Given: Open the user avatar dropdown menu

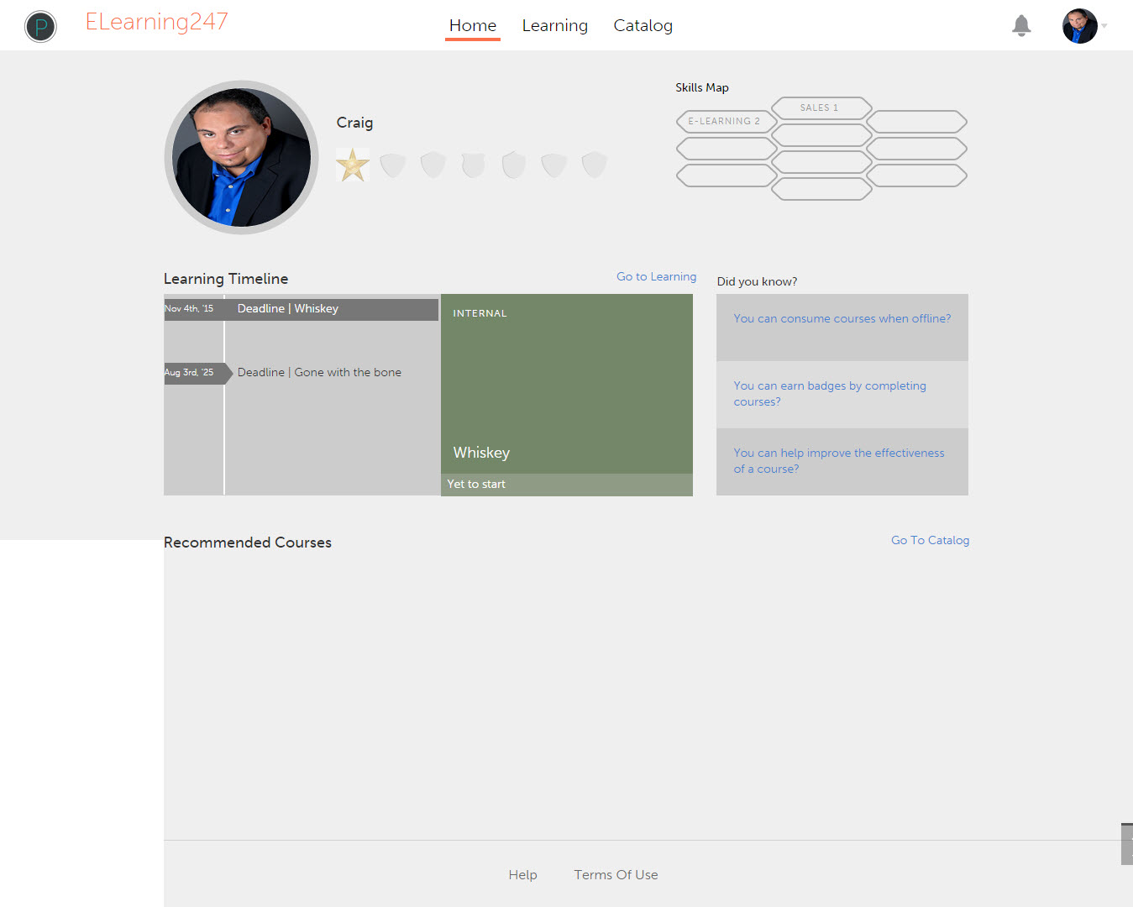Looking at the screenshot, I should [x=1084, y=26].
